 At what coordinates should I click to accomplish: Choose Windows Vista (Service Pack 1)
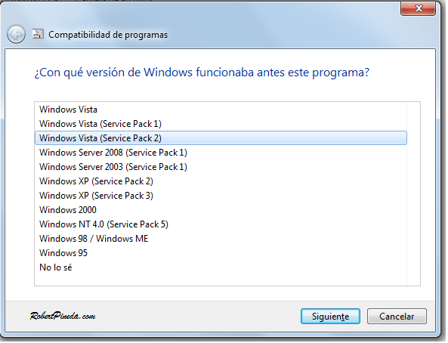tap(221, 124)
